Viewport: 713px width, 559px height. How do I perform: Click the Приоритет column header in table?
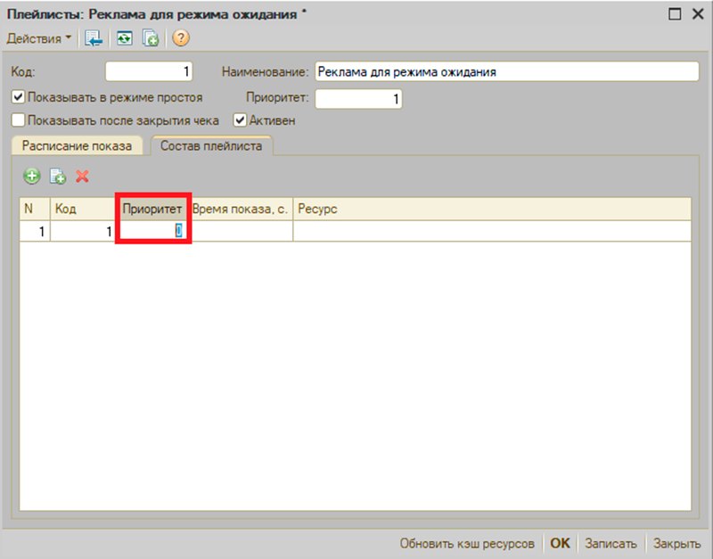coord(152,210)
